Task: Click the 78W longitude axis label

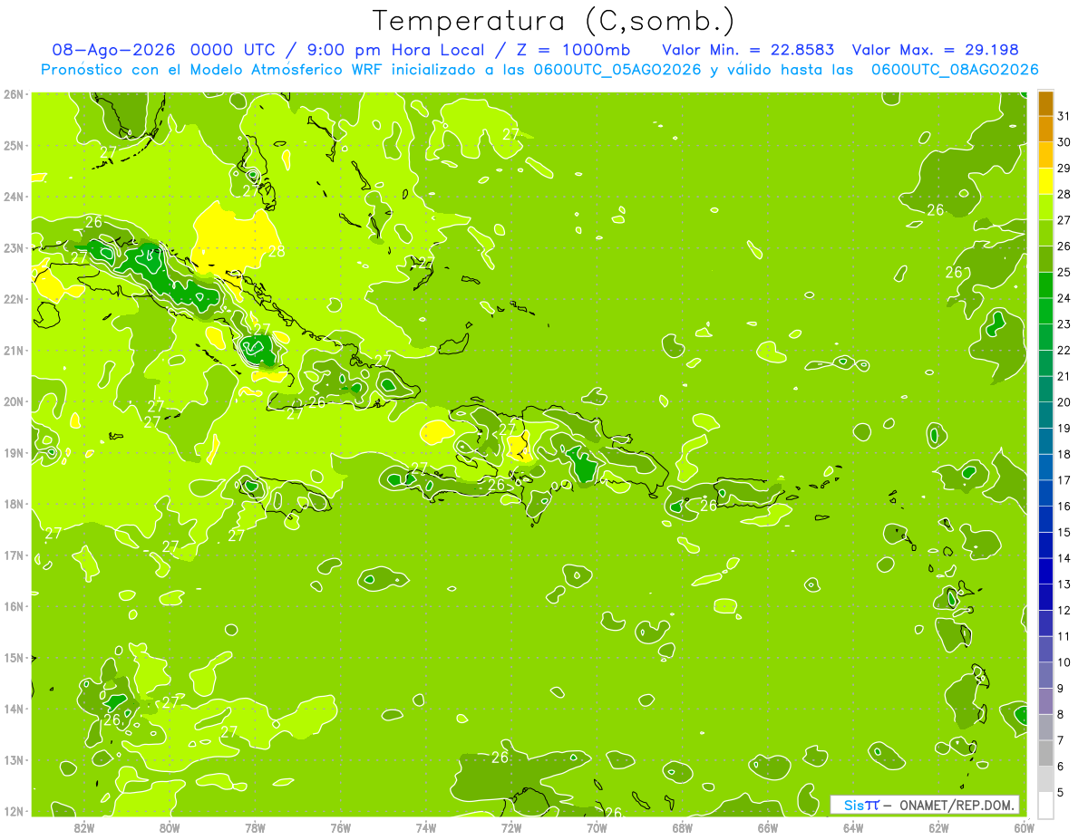Action: [x=255, y=827]
